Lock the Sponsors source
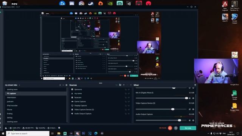Image resolution: width=242 pixels, height=136 pixels. pyautogui.click(x=126, y=90)
